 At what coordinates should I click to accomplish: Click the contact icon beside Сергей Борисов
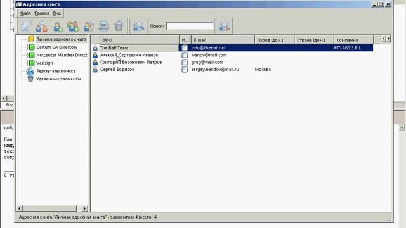pyautogui.click(x=95, y=69)
